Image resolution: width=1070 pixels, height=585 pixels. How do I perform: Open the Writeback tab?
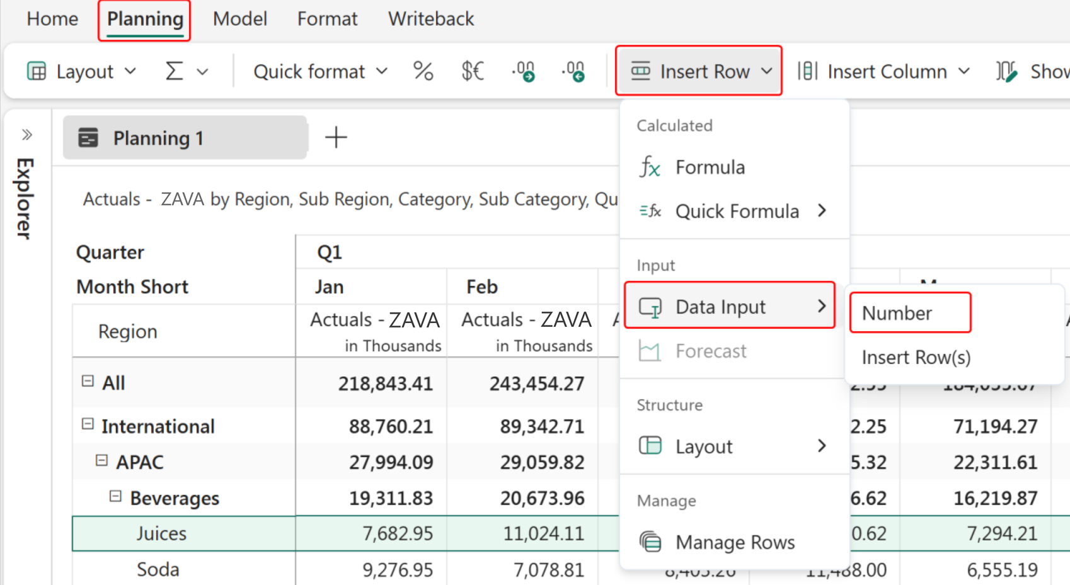point(431,19)
